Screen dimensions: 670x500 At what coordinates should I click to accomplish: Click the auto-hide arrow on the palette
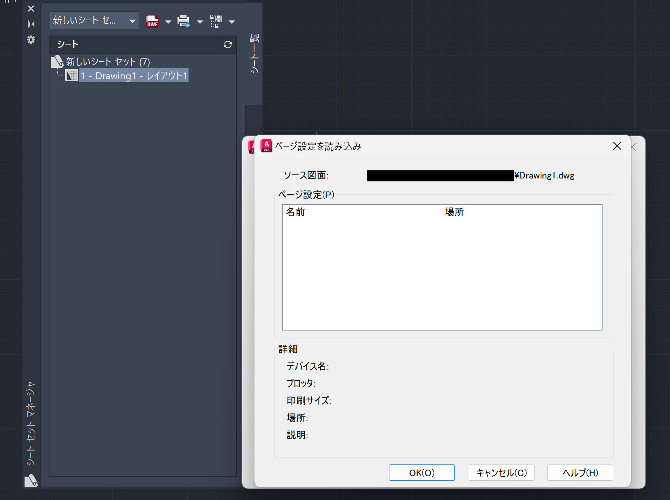tap(31, 24)
